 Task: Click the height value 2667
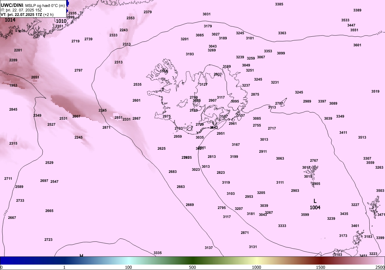coord(12,218)
